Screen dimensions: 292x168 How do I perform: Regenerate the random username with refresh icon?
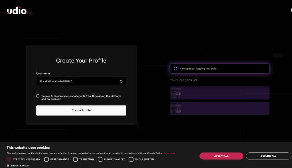click(x=121, y=81)
